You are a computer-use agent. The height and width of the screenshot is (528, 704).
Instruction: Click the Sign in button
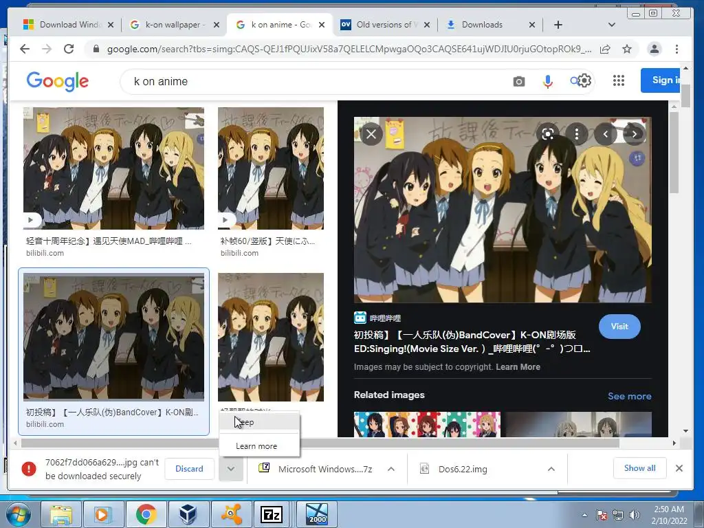tap(661, 80)
